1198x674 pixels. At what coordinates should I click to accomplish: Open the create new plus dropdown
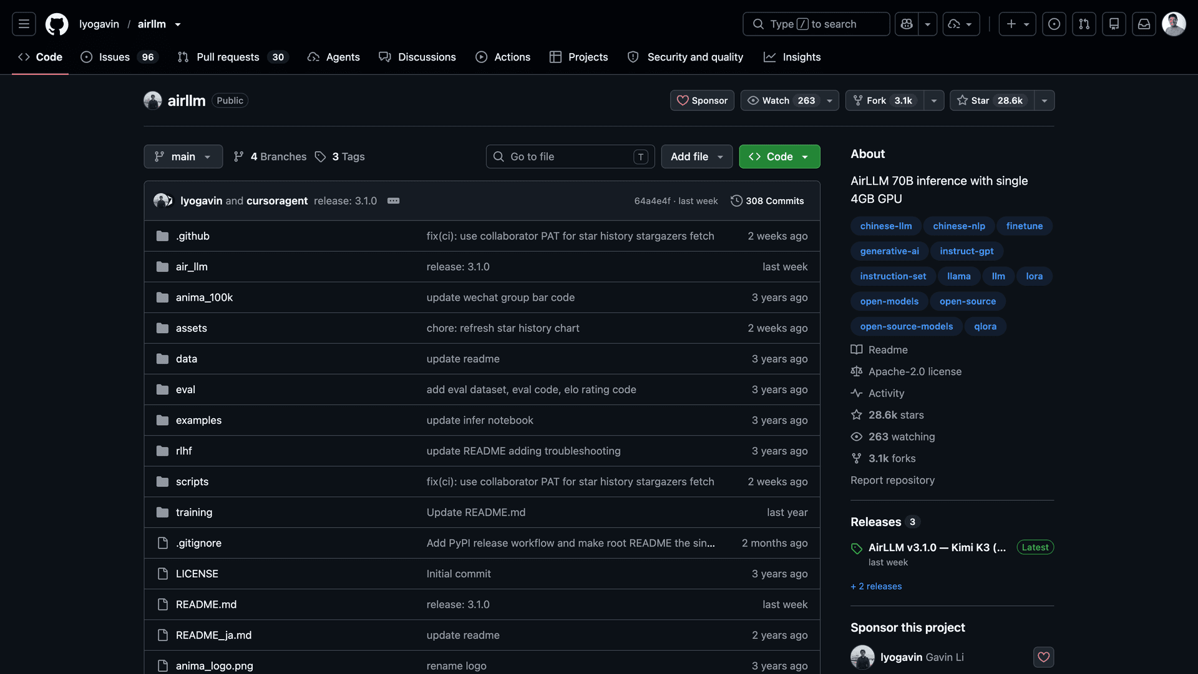pyautogui.click(x=1017, y=24)
